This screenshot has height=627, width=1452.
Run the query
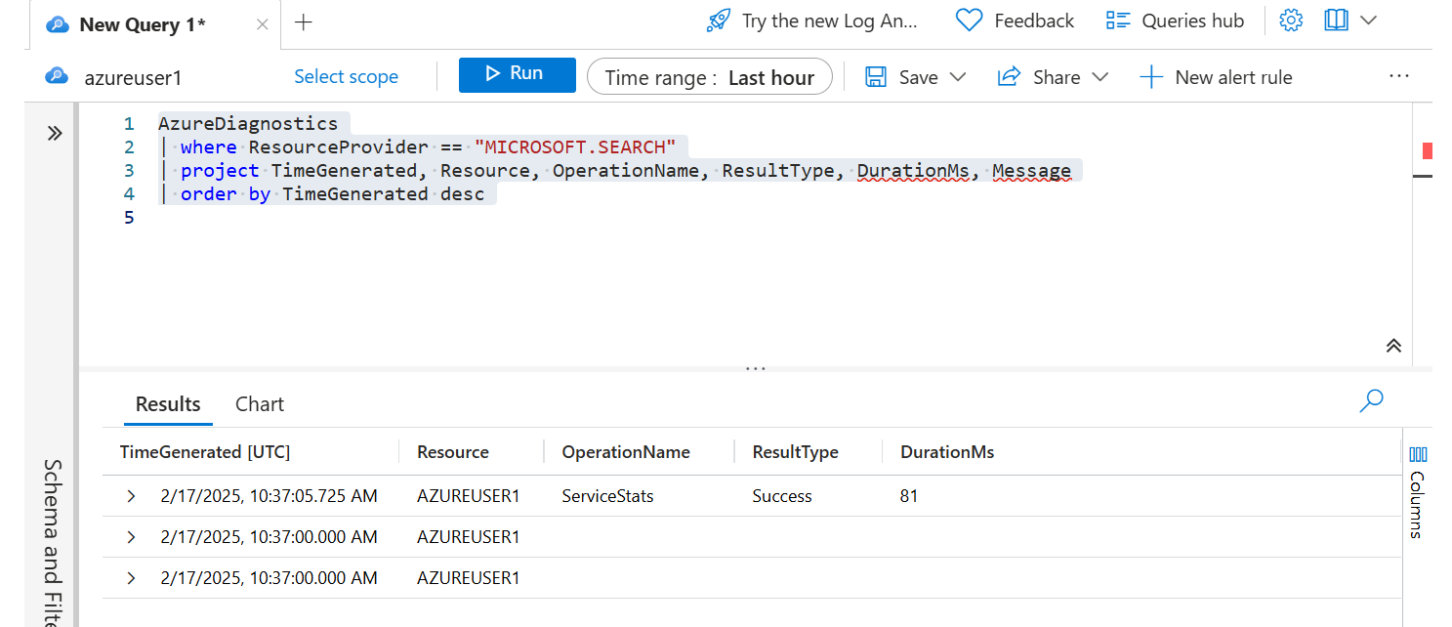pos(517,74)
